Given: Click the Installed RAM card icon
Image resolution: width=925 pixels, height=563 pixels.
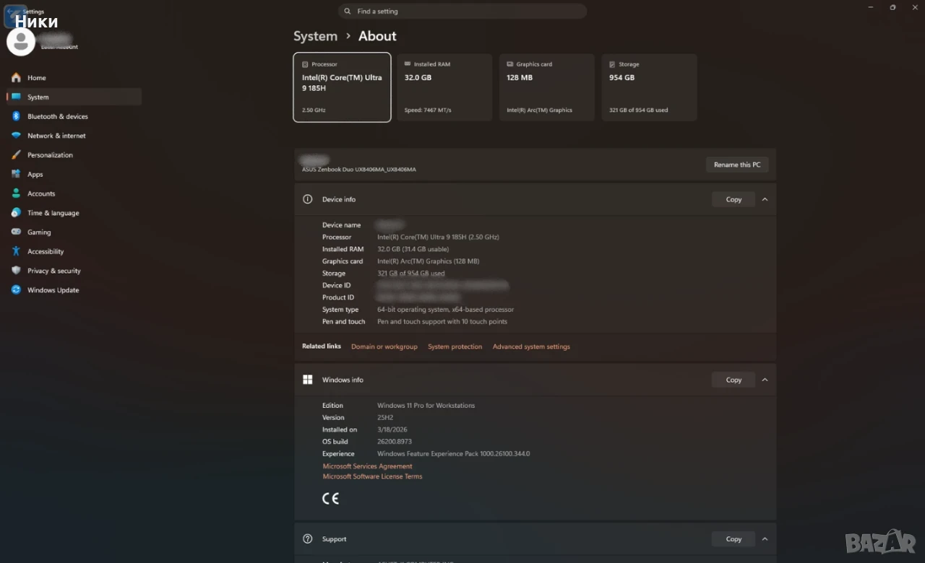Looking at the screenshot, I should [408, 64].
